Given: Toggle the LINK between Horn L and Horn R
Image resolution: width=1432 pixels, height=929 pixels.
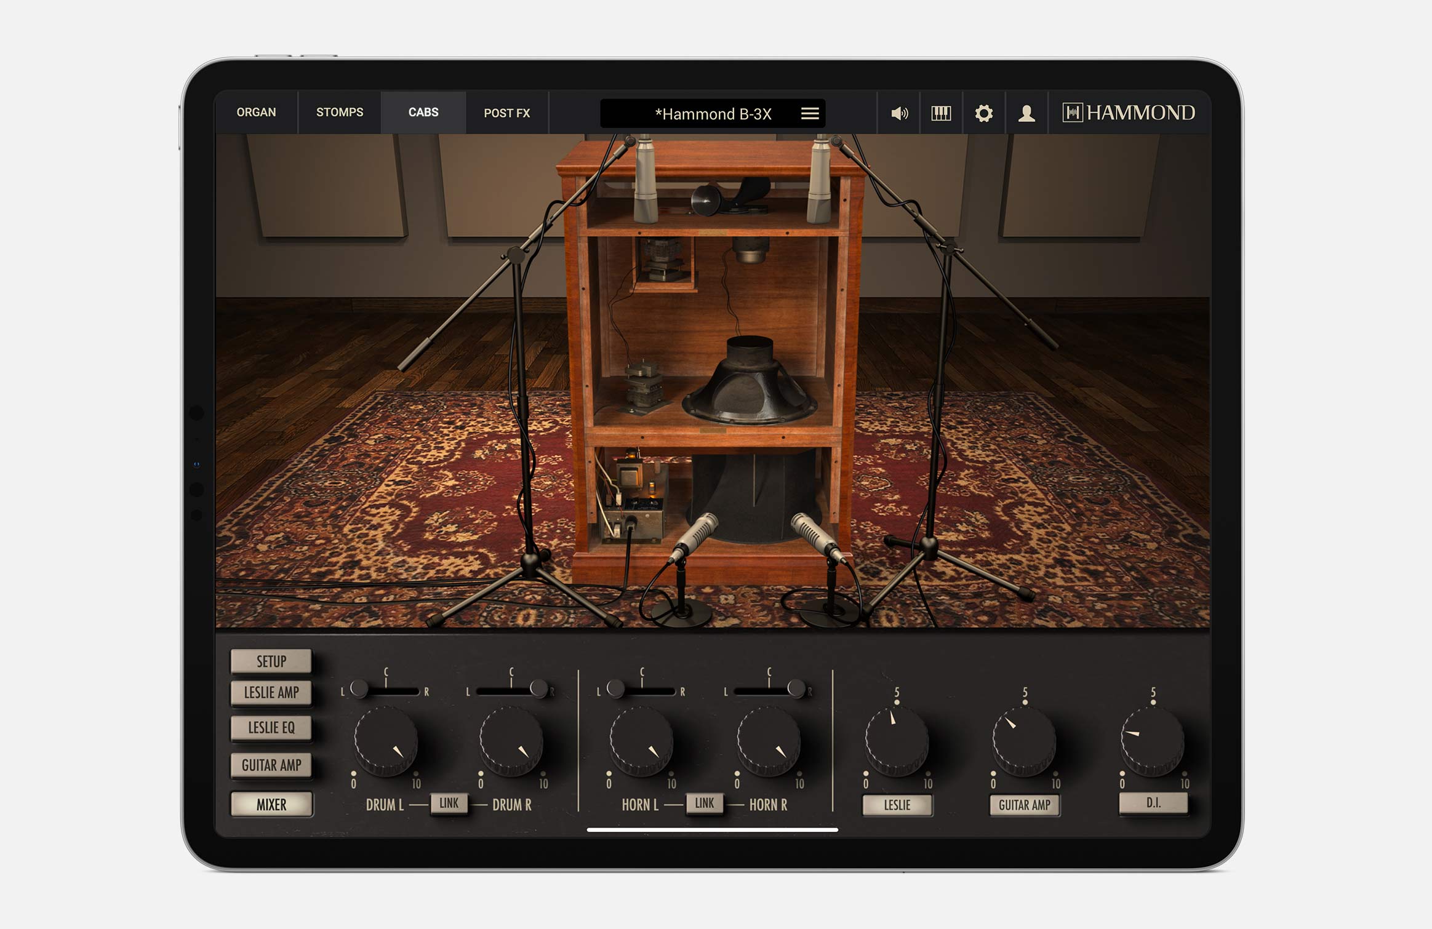Looking at the screenshot, I should (x=704, y=803).
